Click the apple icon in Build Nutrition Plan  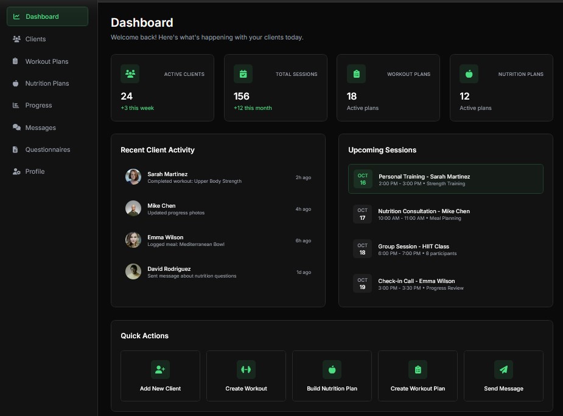[332, 369]
